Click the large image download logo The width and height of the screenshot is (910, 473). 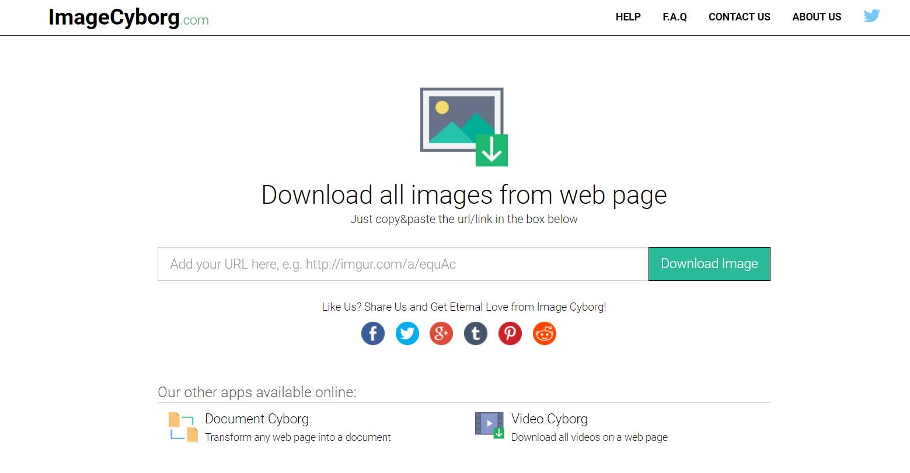tap(463, 127)
